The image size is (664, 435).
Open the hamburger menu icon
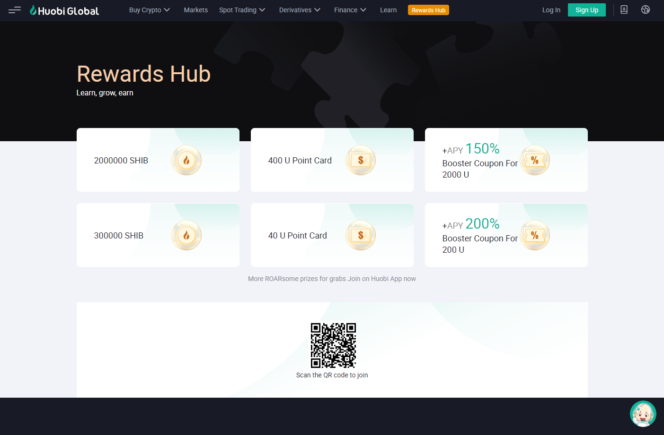click(15, 10)
